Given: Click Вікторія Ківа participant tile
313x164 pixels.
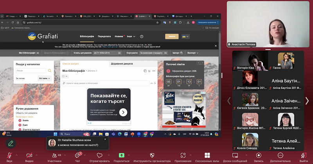Looking at the screenshot, I should coord(250,61).
